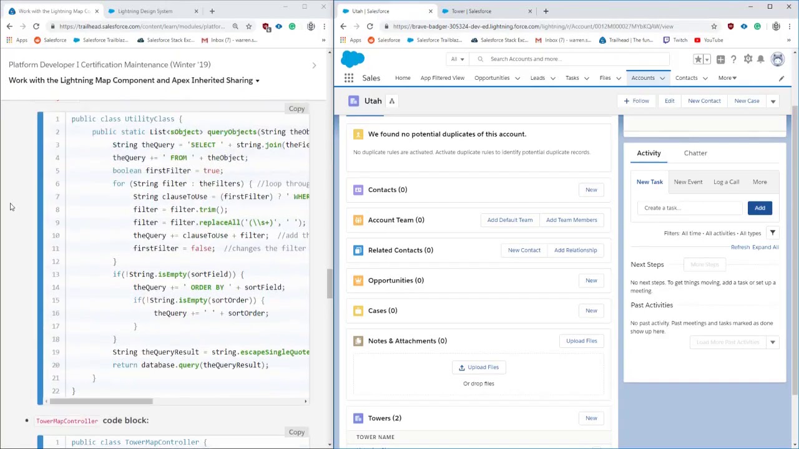Expand the Files nav tab dropdown
This screenshot has width=799, height=449.
pos(618,79)
